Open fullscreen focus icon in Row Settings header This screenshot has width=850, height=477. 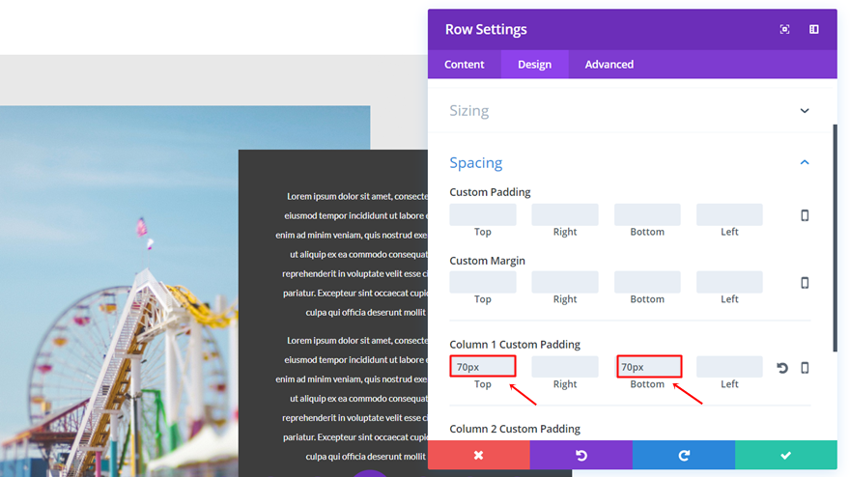click(784, 29)
